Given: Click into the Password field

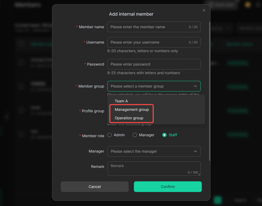Looking at the screenshot, I should point(154,64).
